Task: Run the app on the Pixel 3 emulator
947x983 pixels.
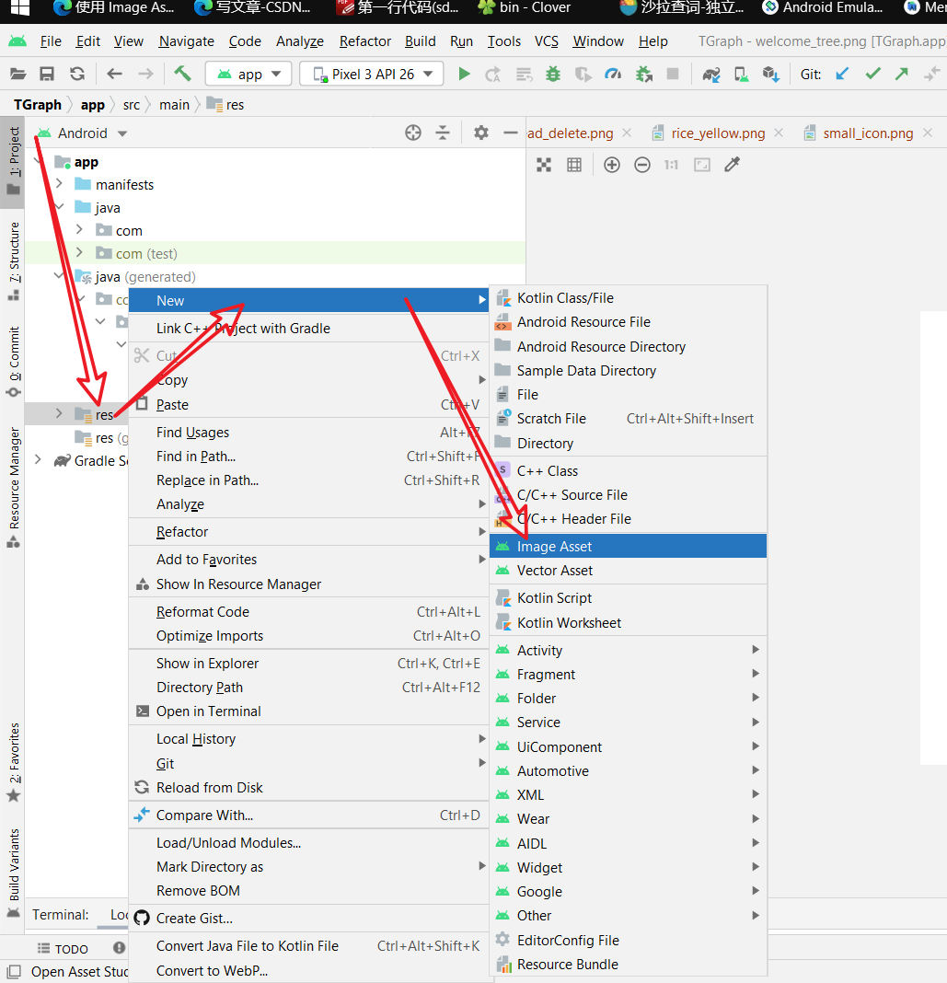Action: click(x=464, y=74)
